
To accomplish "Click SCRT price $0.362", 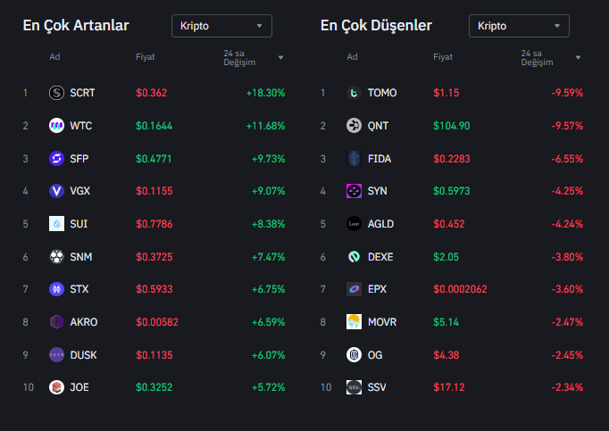I will point(152,93).
